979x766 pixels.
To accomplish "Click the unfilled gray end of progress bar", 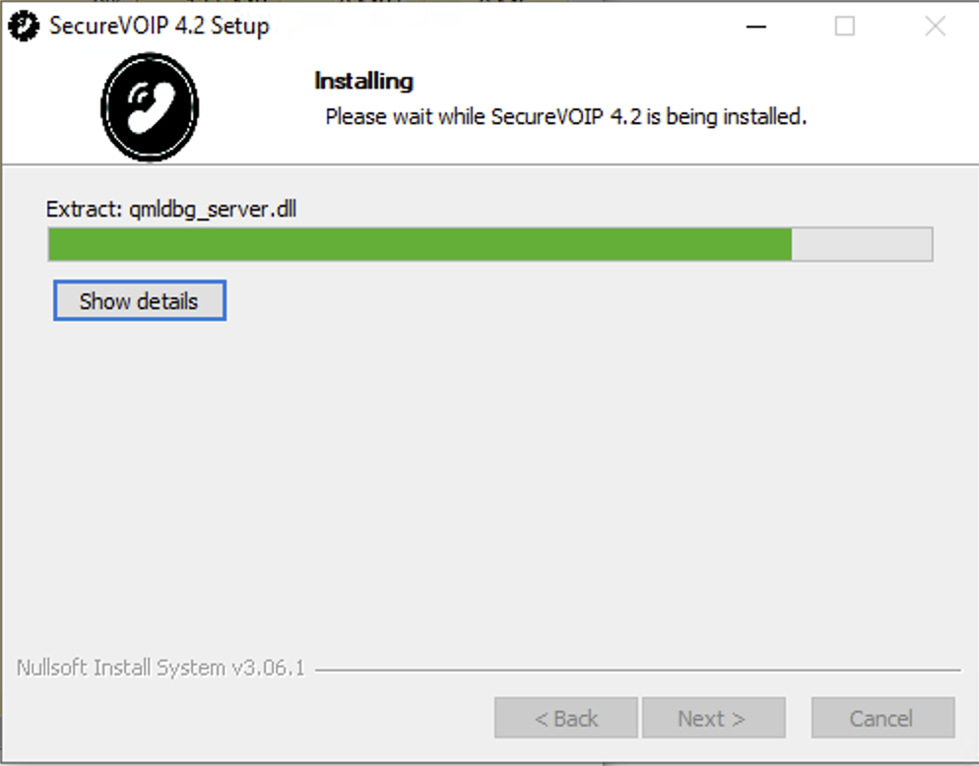I will tap(862, 244).
